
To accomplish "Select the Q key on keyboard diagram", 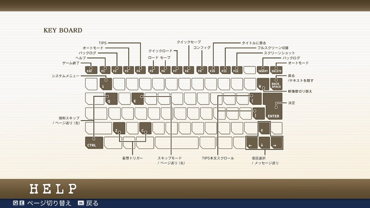I will pos(111,99).
